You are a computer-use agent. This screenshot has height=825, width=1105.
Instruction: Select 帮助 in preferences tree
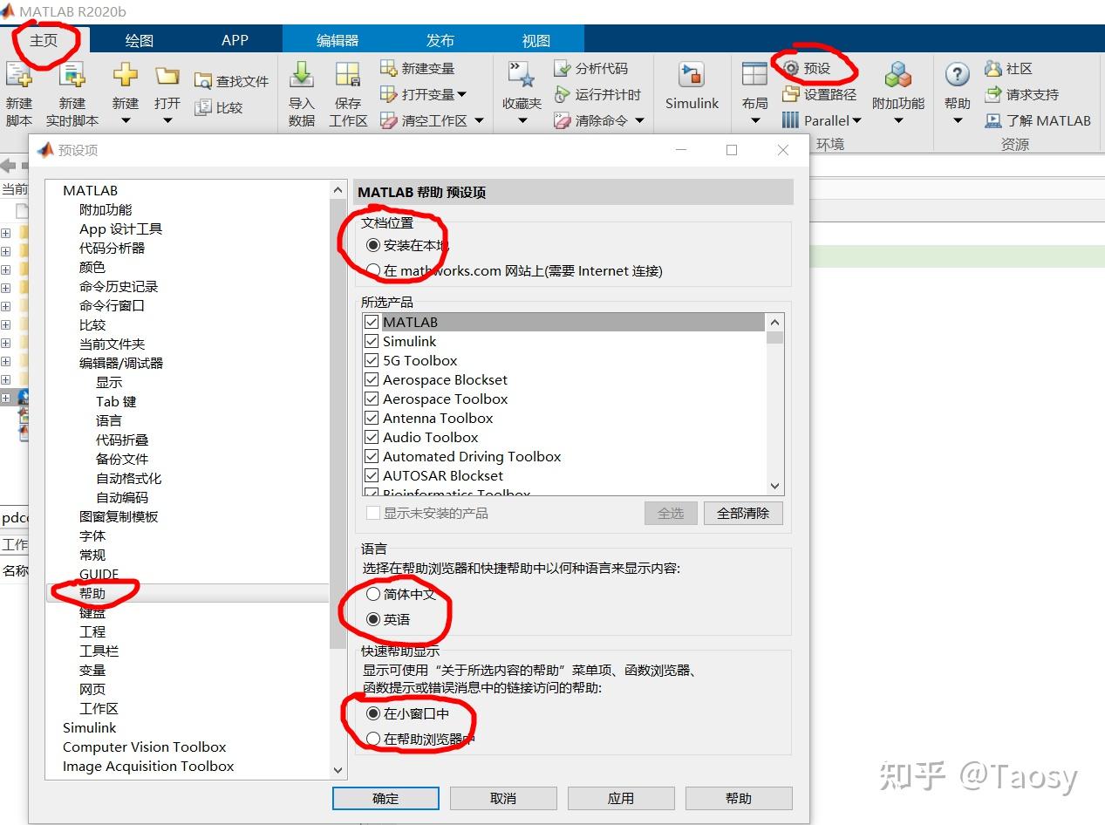[x=92, y=593]
